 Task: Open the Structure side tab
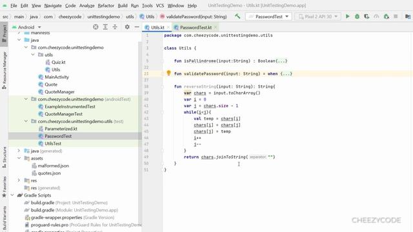pos(4,157)
